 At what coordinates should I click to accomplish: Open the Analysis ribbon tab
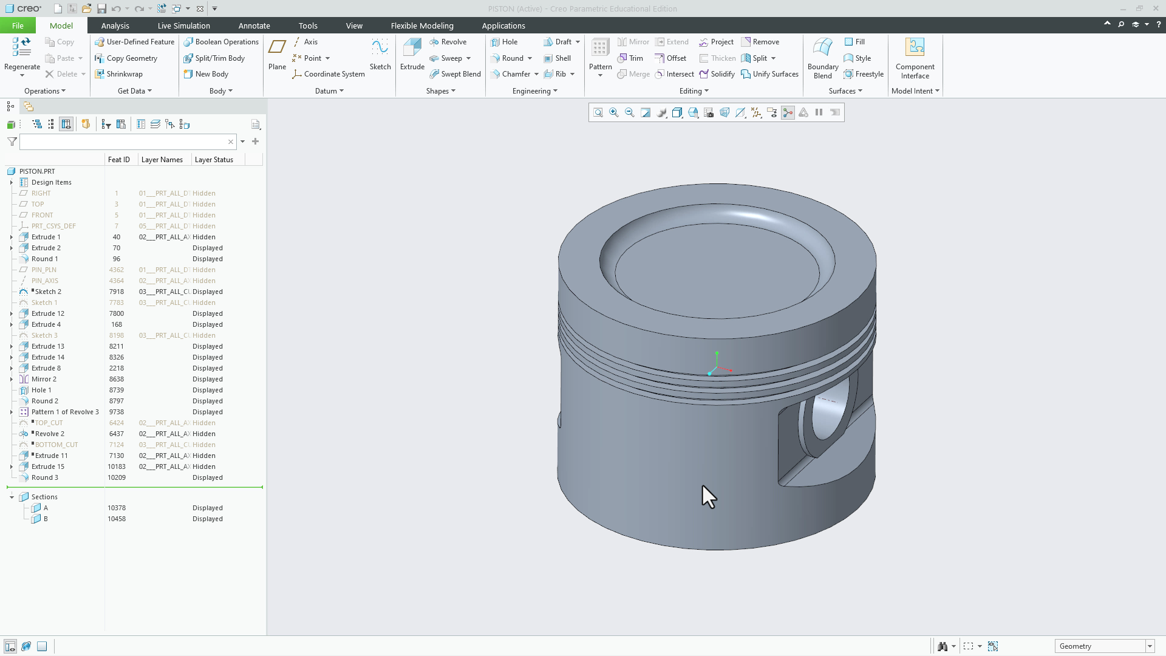(x=115, y=26)
